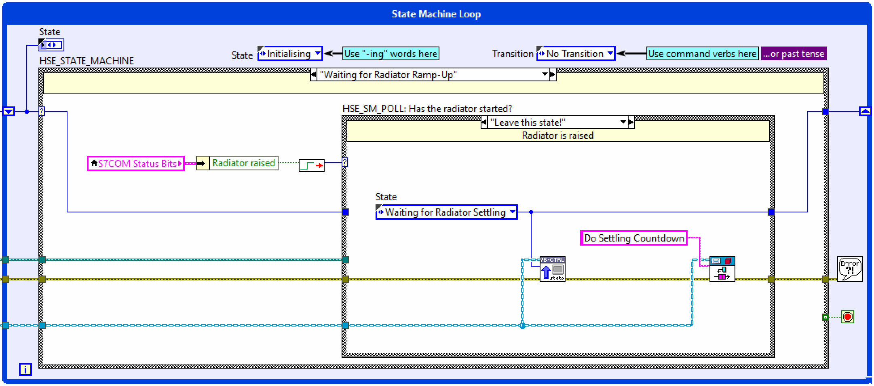The image size is (874, 386).
Task: Click the next-case arrow on the outer case structure
Action: 552,74
